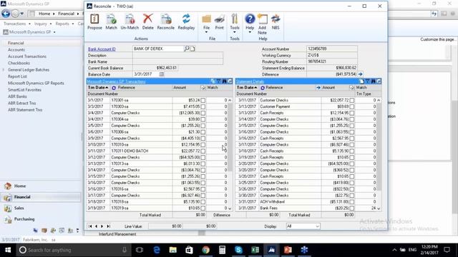Screen dimensions: 458x257
Task: Click Statement Details header link
Action: pyautogui.click(x=250, y=81)
